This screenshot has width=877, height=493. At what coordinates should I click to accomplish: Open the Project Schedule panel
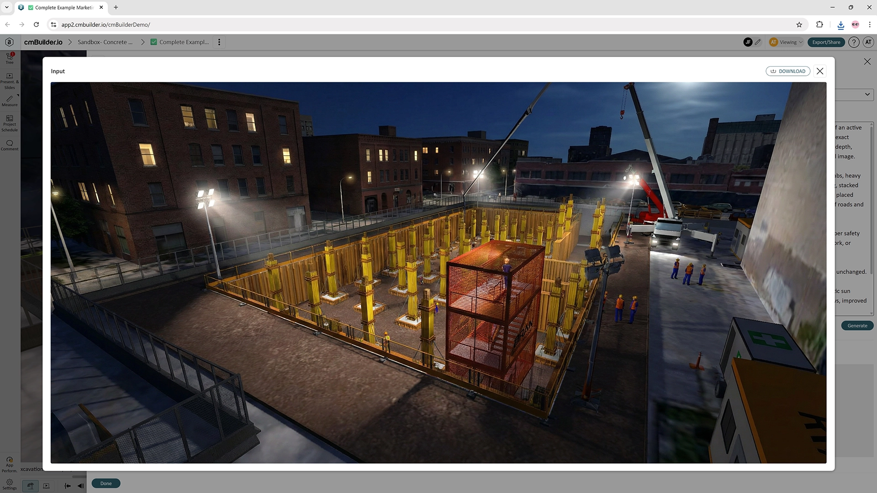(x=9, y=123)
